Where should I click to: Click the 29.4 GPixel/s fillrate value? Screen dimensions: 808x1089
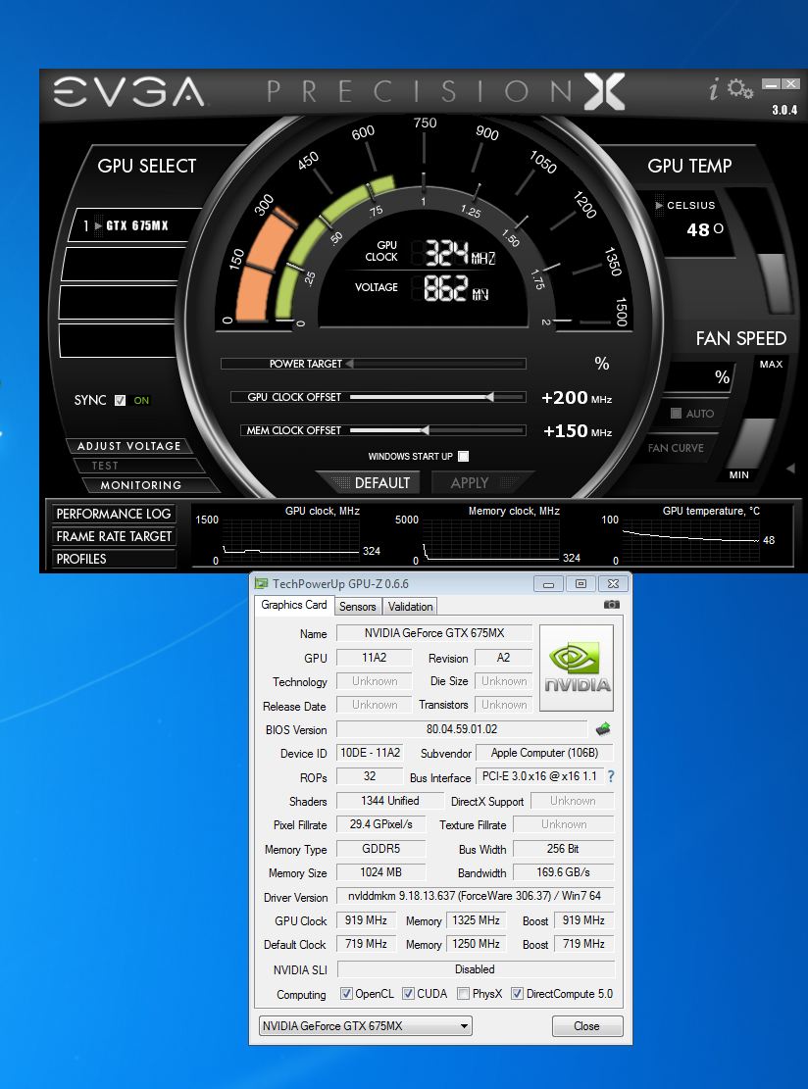pyautogui.click(x=380, y=824)
